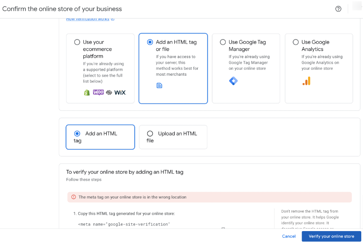363x244 pixels.
Task: Click Verify your online store button
Action: (331, 236)
